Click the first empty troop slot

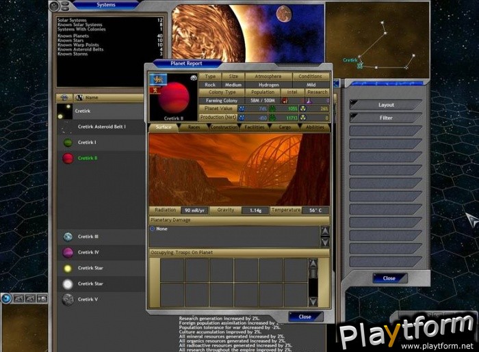click(172, 270)
